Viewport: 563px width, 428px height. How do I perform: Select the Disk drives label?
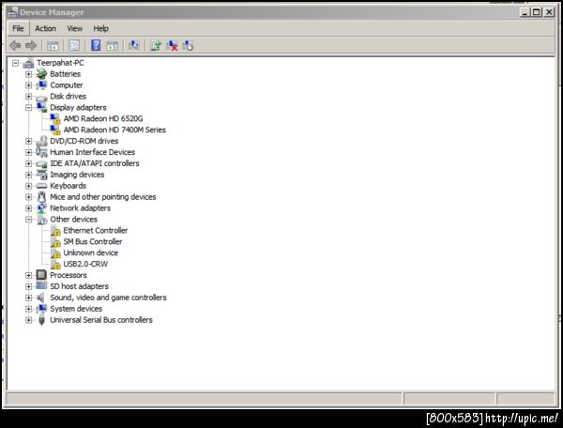pos(68,97)
